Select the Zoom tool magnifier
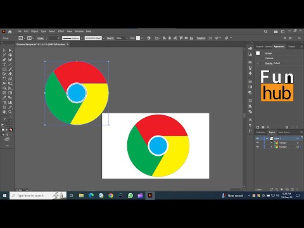The height and width of the screenshot is (228, 304). pyautogui.click(x=10, y=112)
